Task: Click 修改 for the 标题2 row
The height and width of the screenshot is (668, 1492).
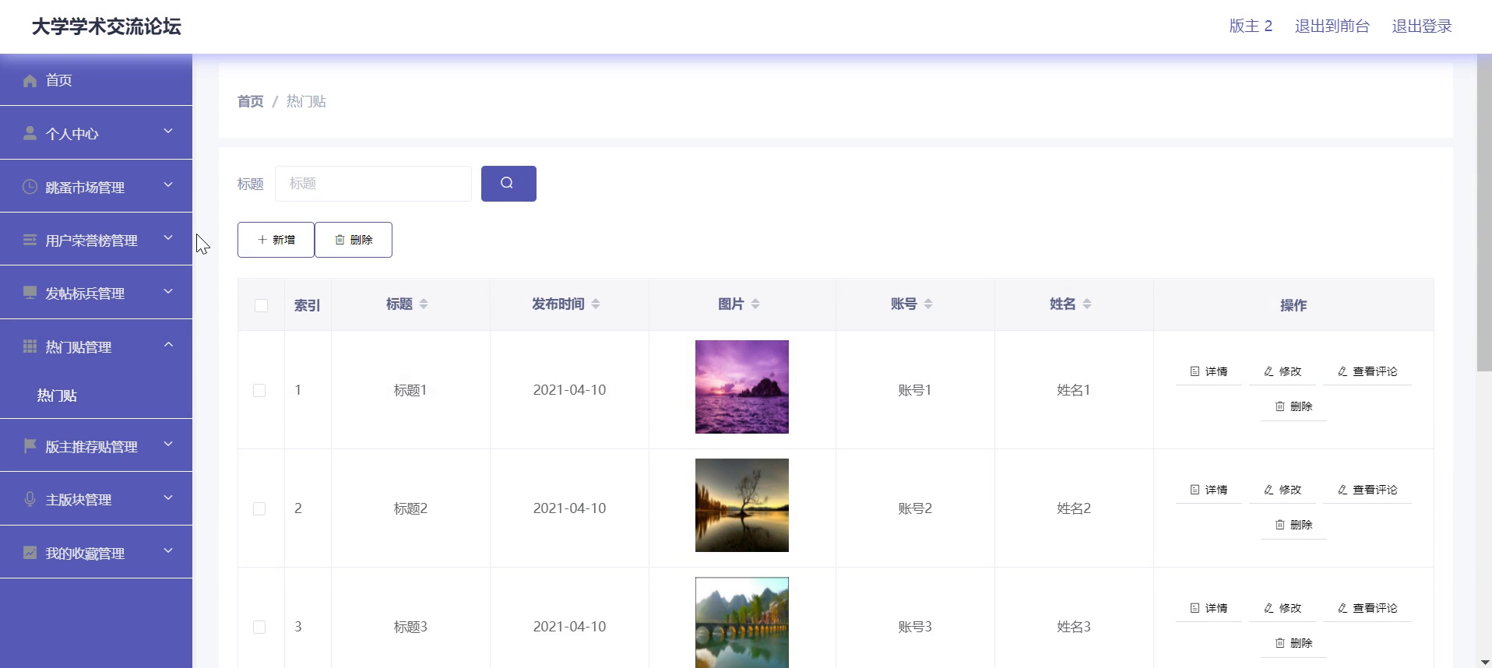Action: point(1283,490)
